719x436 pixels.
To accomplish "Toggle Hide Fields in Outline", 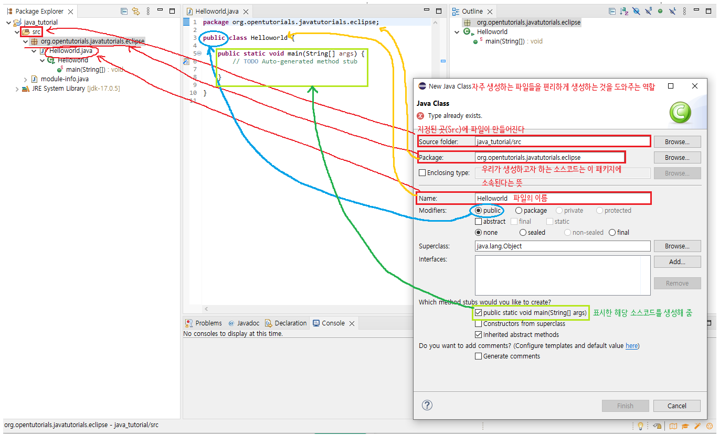I will pos(636,11).
